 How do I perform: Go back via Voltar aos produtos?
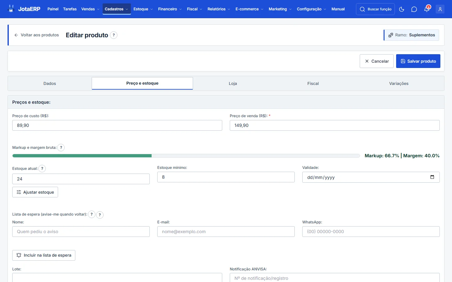click(x=37, y=35)
